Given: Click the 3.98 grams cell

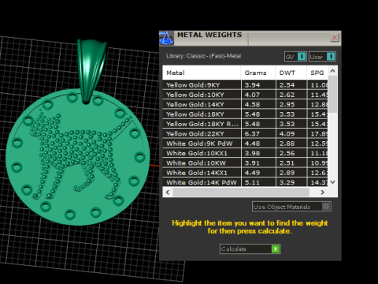Looking at the screenshot, I should point(258,153).
